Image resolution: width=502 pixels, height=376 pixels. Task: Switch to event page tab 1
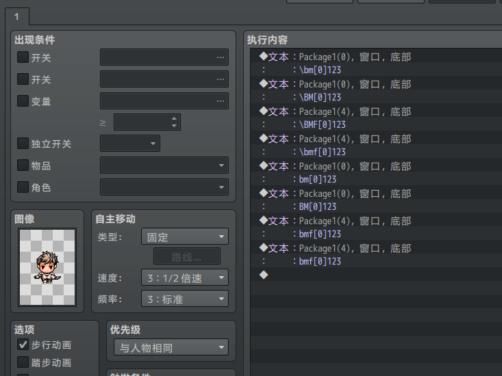16,16
